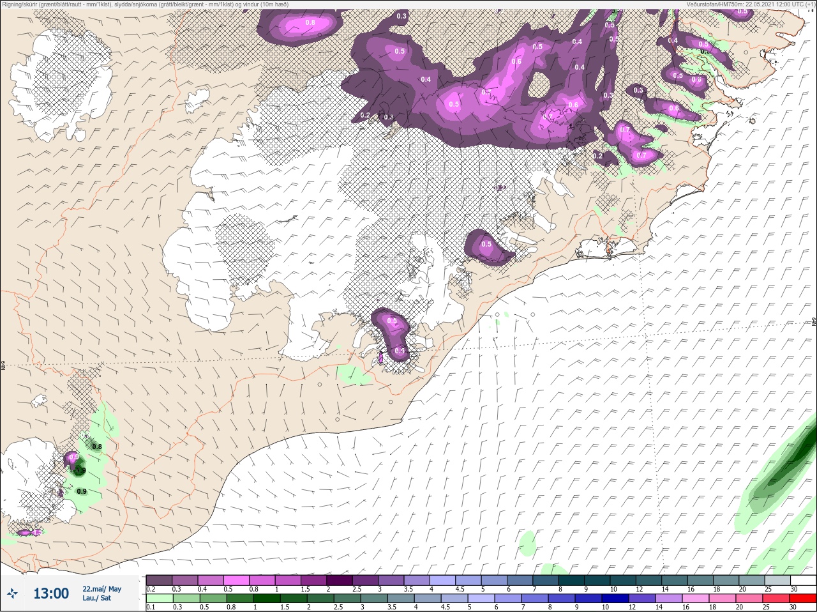This screenshot has height=612, width=817.
Task: Click the white 0.8 value in top snowfall area
Action: pyautogui.click(x=310, y=22)
